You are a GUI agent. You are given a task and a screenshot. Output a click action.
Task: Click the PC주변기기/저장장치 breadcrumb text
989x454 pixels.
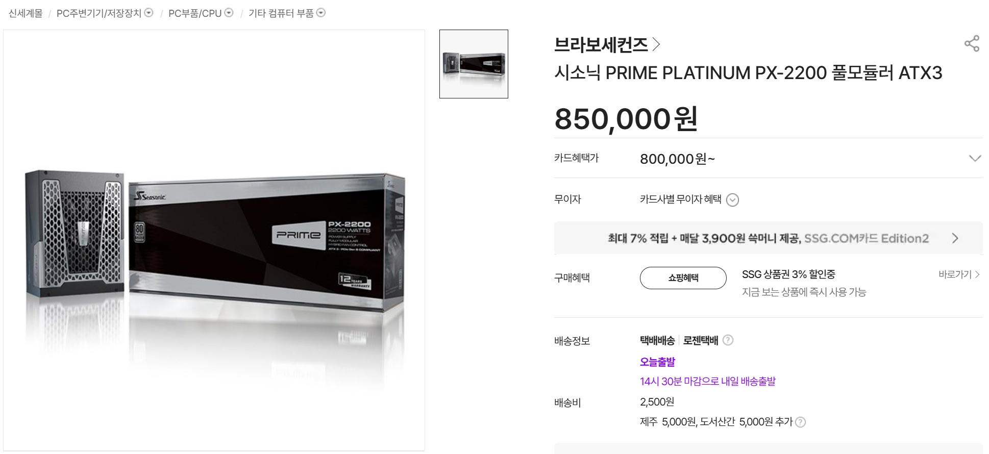click(x=99, y=13)
